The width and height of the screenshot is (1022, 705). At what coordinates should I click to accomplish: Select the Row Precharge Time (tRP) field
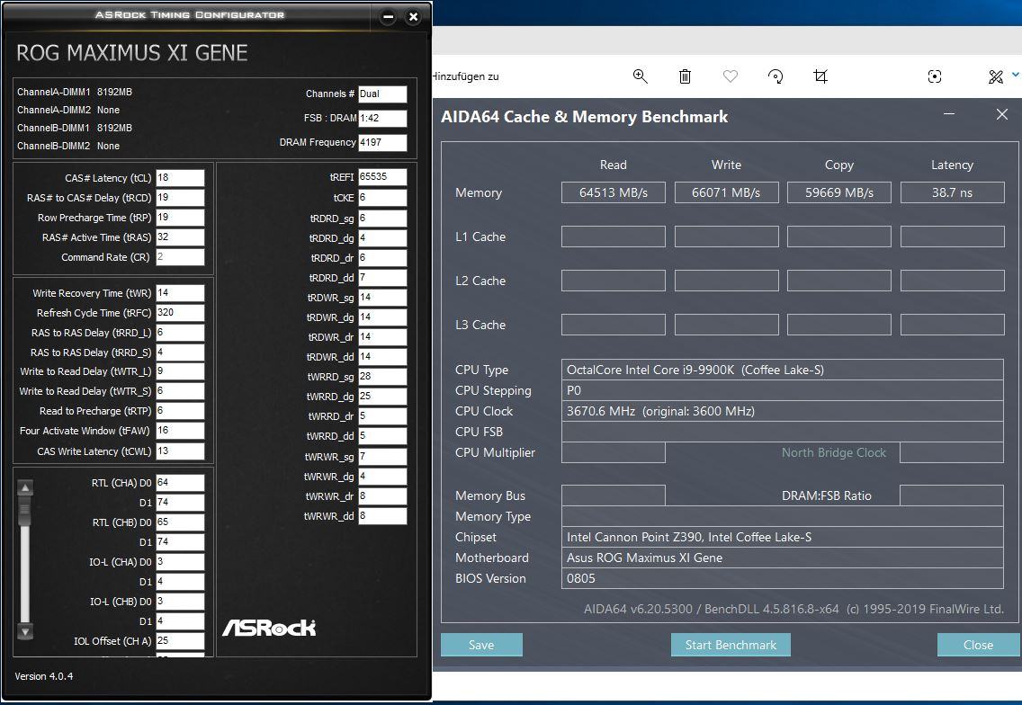(x=180, y=218)
